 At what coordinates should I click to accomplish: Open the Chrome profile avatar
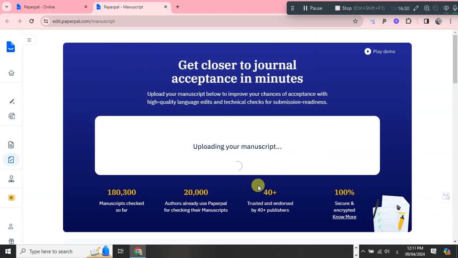click(438, 21)
